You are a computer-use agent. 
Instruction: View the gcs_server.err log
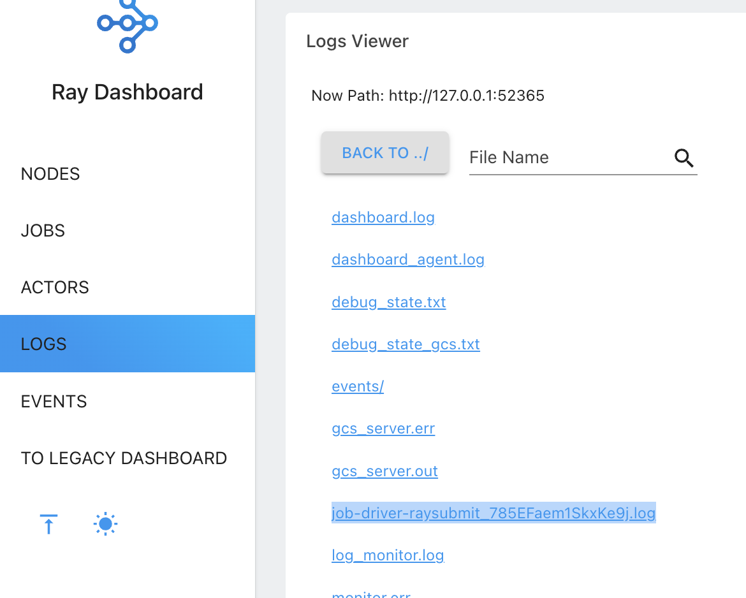383,428
